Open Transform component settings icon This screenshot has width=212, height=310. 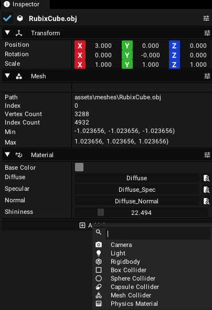point(207,33)
